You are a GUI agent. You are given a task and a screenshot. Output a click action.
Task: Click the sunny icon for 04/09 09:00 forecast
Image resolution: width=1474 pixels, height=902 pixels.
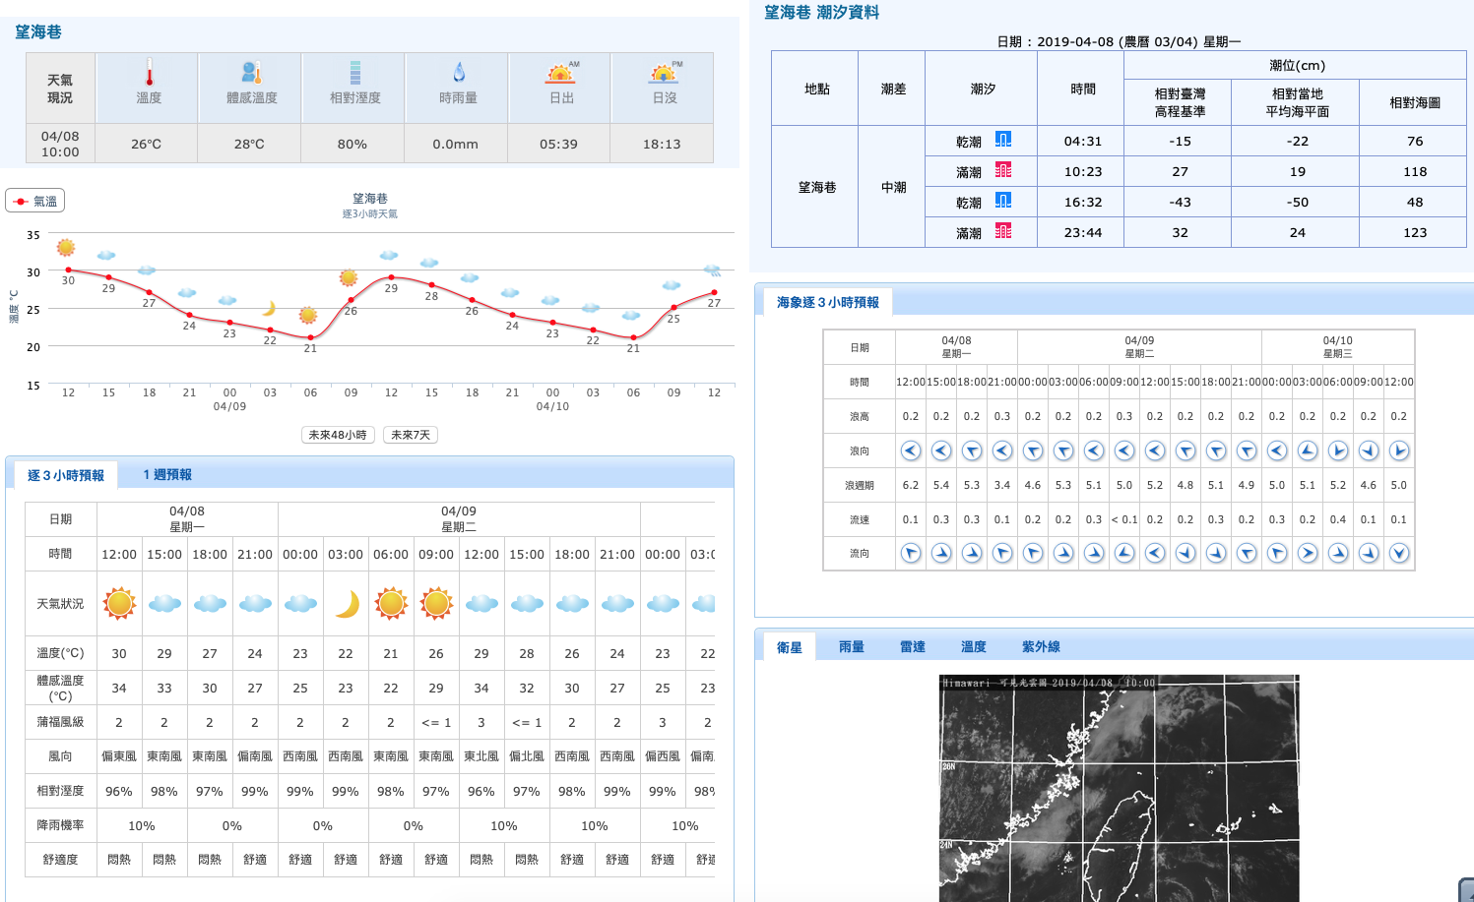click(x=436, y=603)
